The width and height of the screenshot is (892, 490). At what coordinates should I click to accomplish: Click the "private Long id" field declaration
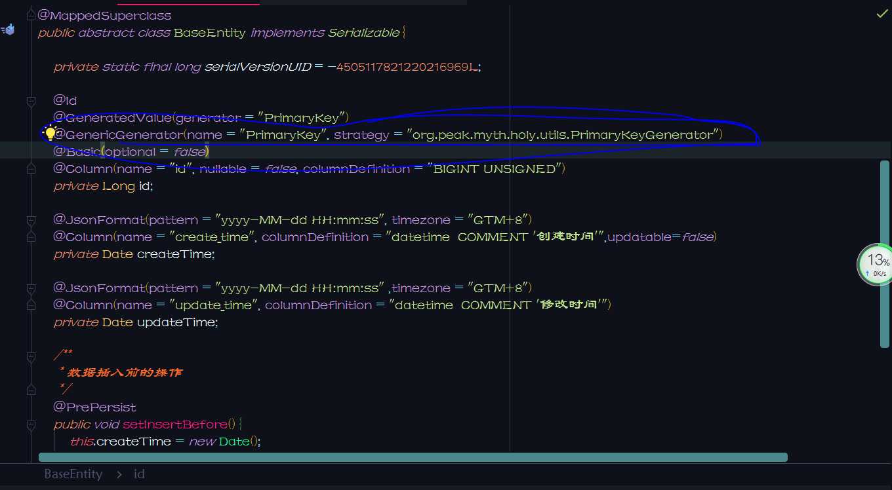coord(103,185)
